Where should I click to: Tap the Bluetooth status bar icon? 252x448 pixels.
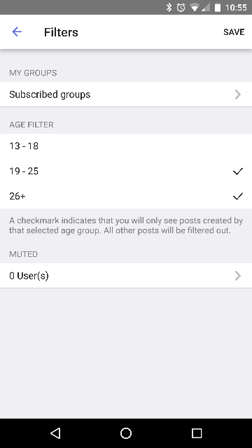pyautogui.click(x=169, y=8)
